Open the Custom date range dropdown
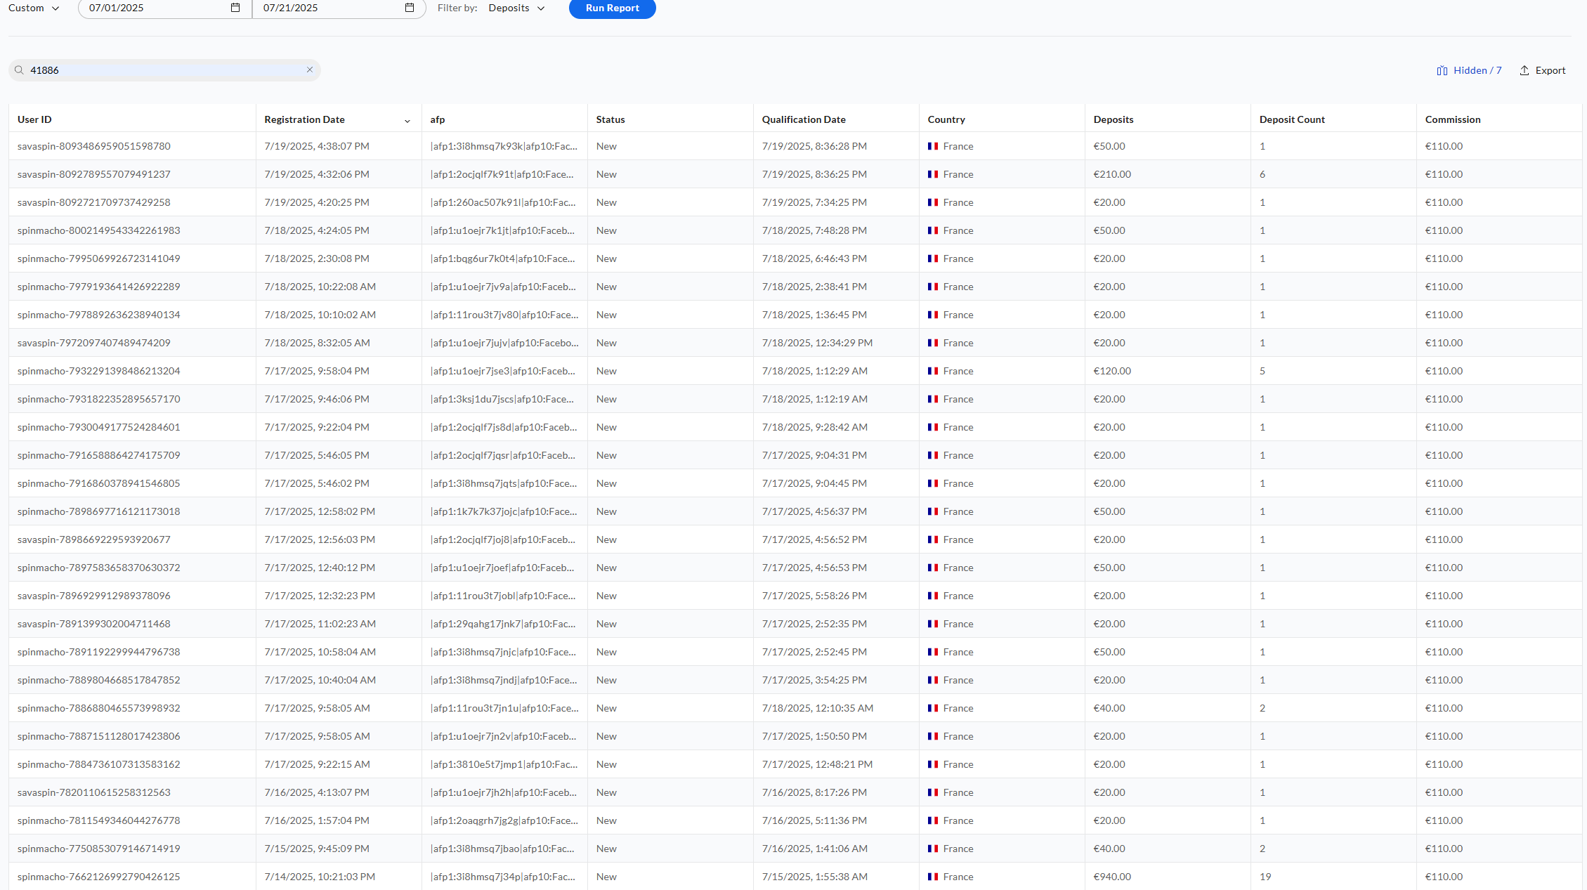The image size is (1587, 890). pyautogui.click(x=34, y=8)
